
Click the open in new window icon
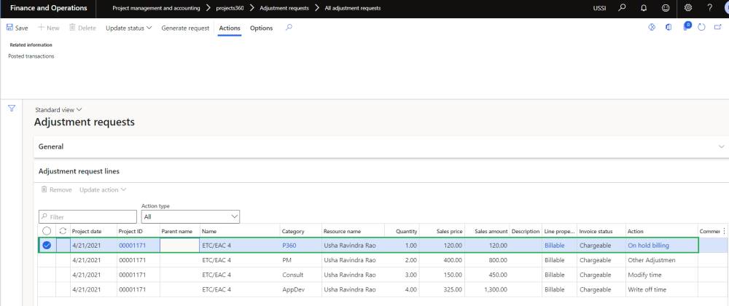719,28
